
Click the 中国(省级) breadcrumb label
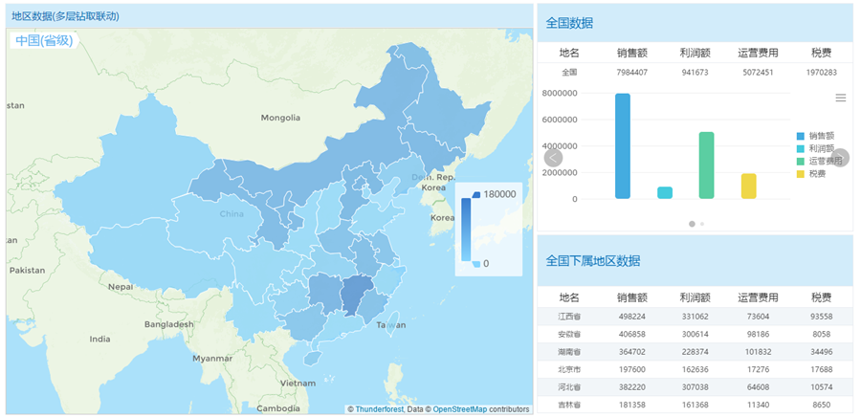44,40
